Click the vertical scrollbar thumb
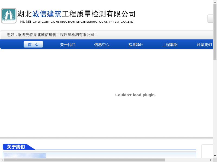 coord(215,32)
